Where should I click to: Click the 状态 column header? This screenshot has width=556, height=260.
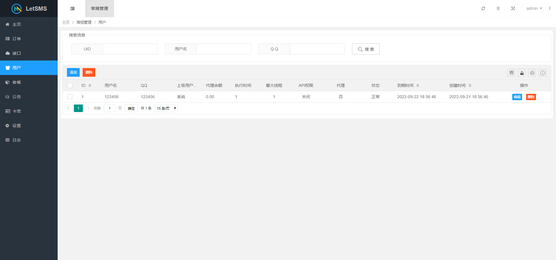pos(375,85)
